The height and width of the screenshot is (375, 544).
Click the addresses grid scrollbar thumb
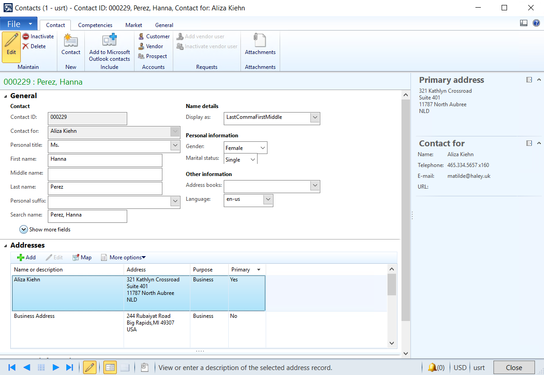pos(392,285)
